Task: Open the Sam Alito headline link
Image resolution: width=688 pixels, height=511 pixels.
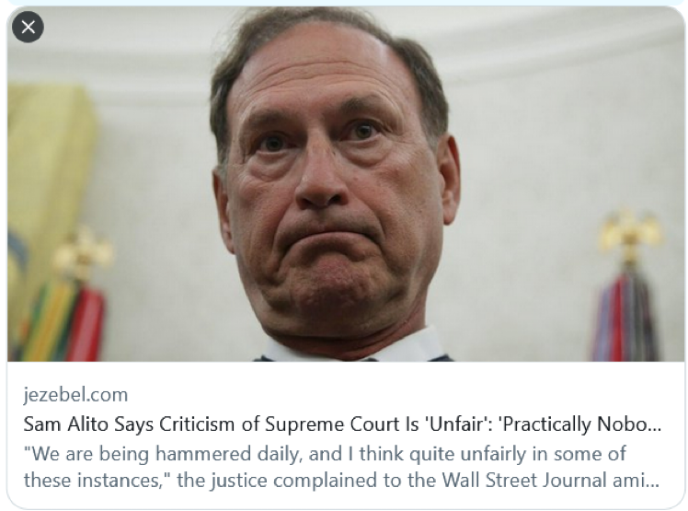Action: 341,425
